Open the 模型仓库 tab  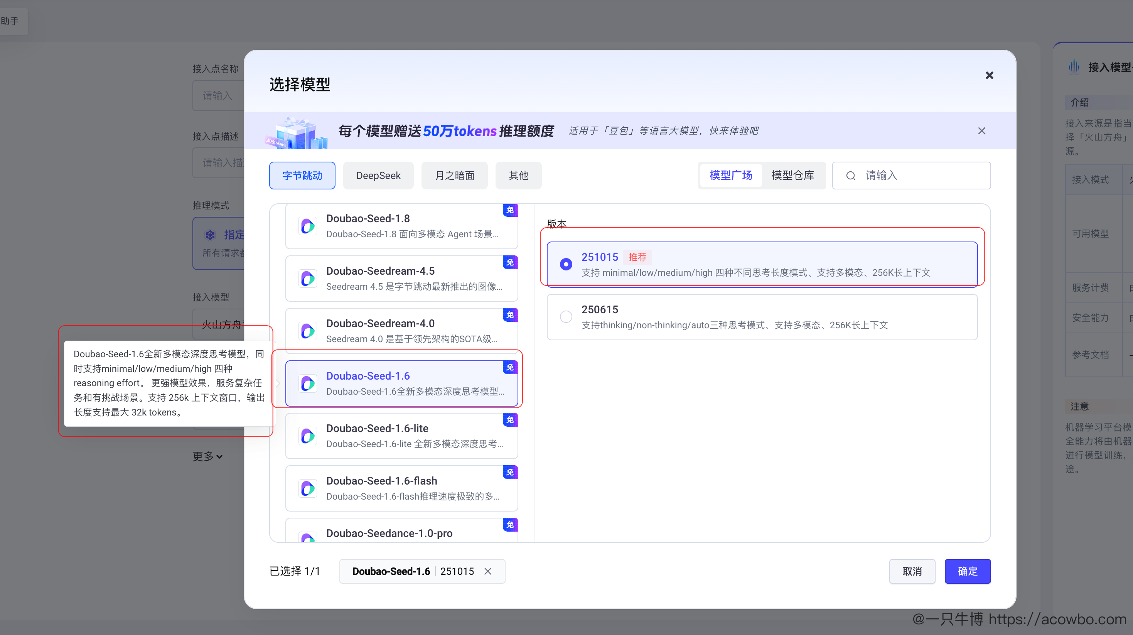pyautogui.click(x=792, y=176)
